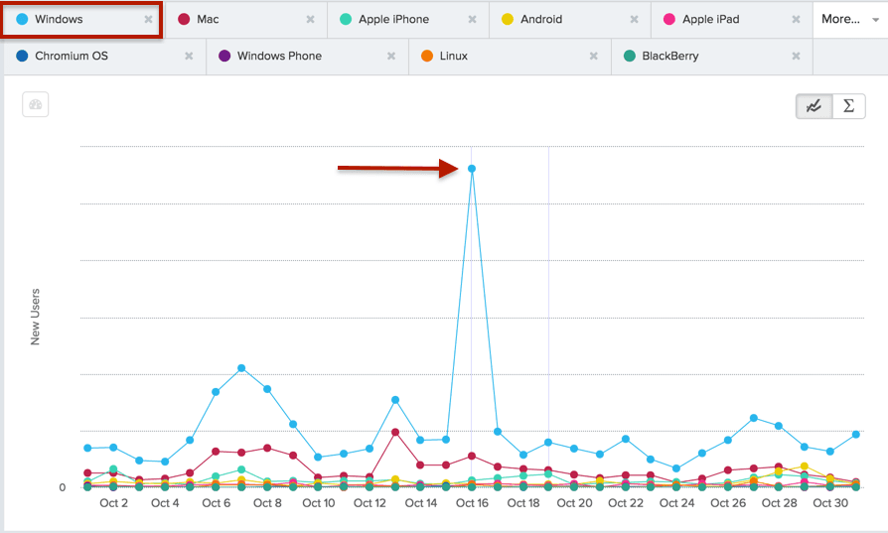888x533 pixels.
Task: Close the Windows Phone segment
Action: 391,57
